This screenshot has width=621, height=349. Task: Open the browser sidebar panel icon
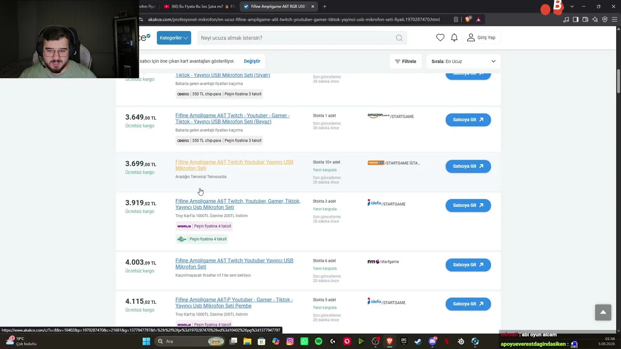[x=575, y=19]
